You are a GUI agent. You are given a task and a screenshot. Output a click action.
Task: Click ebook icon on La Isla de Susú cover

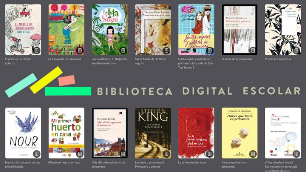point(123,51)
